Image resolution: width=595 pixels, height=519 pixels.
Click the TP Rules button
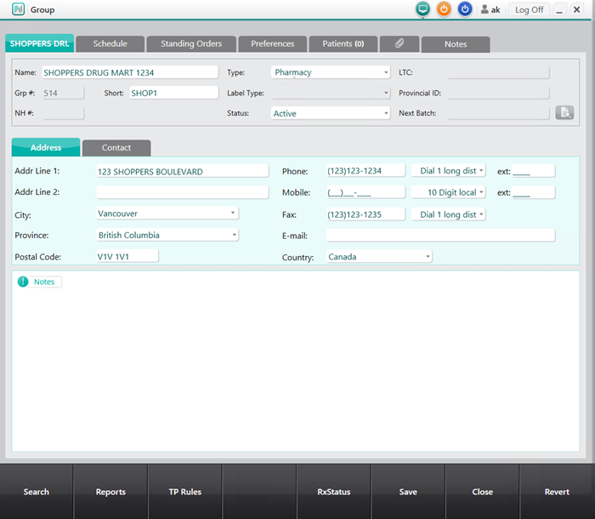coord(184,492)
